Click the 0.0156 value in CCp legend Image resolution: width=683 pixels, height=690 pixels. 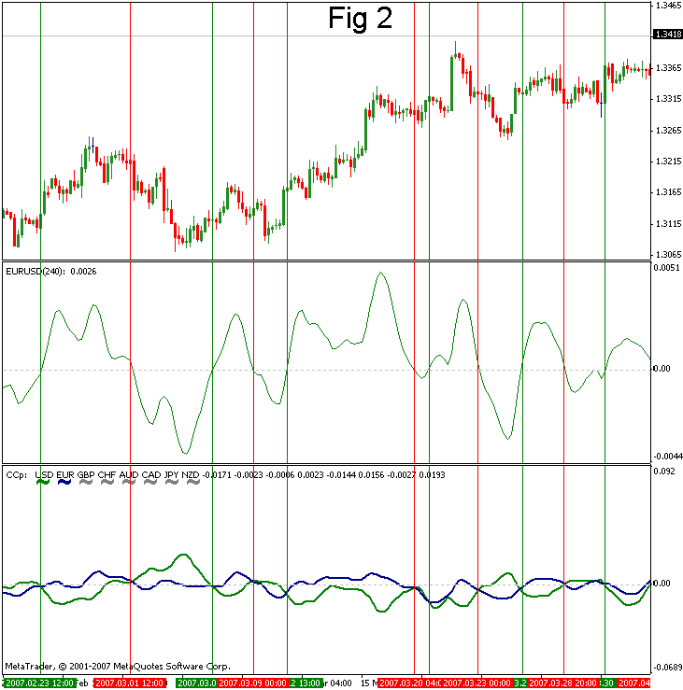pos(371,475)
